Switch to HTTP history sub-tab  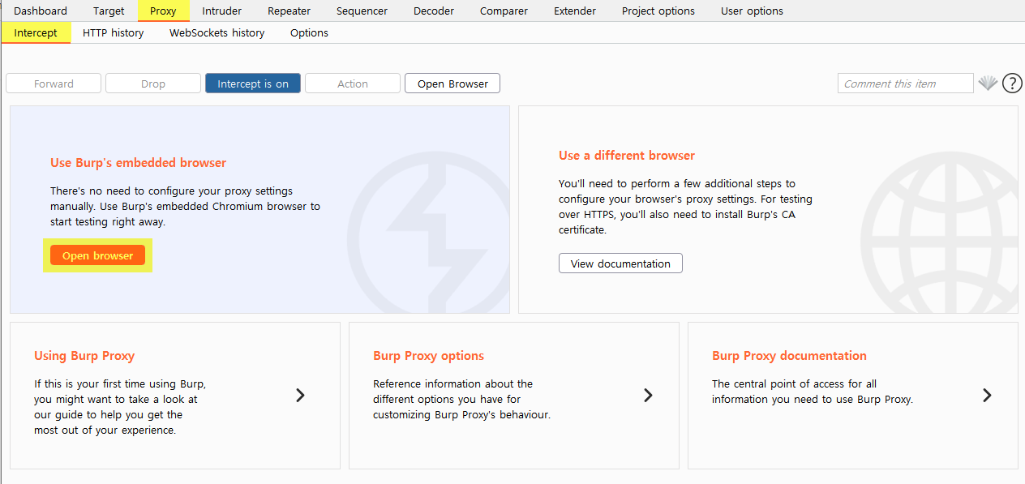pyautogui.click(x=114, y=32)
